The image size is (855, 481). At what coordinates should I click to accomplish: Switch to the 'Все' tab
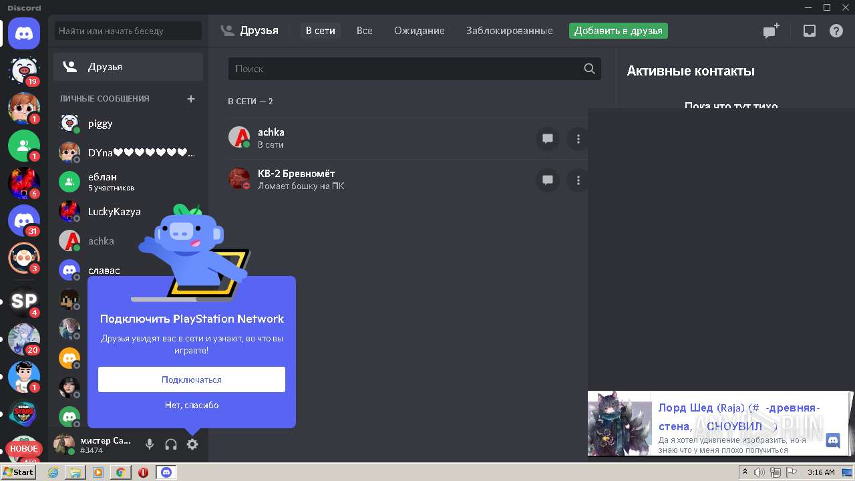pyautogui.click(x=365, y=31)
